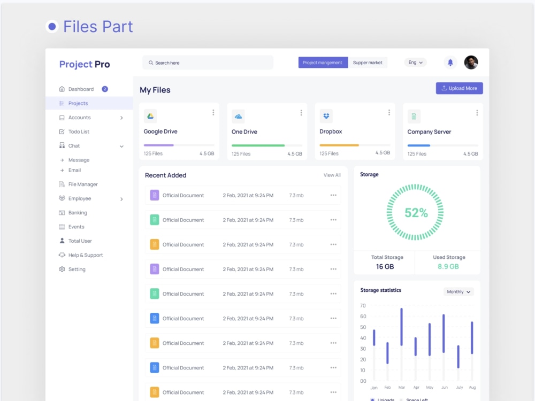This screenshot has width=535, height=401.
Task: Click the Project Pro logo
Action: pos(85,64)
